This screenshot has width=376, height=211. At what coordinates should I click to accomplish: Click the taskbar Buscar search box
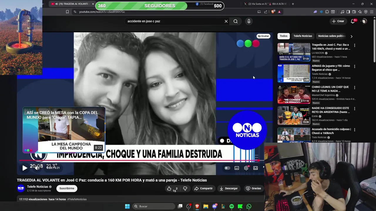click(154, 206)
